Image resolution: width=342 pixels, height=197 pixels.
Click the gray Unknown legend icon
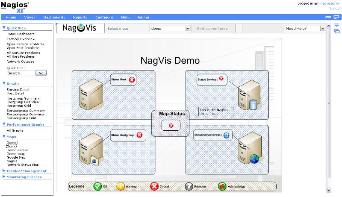click(189, 186)
